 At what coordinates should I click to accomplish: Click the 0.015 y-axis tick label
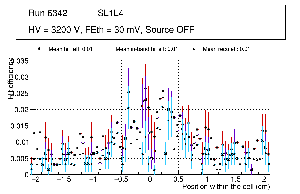tap(20, 126)
